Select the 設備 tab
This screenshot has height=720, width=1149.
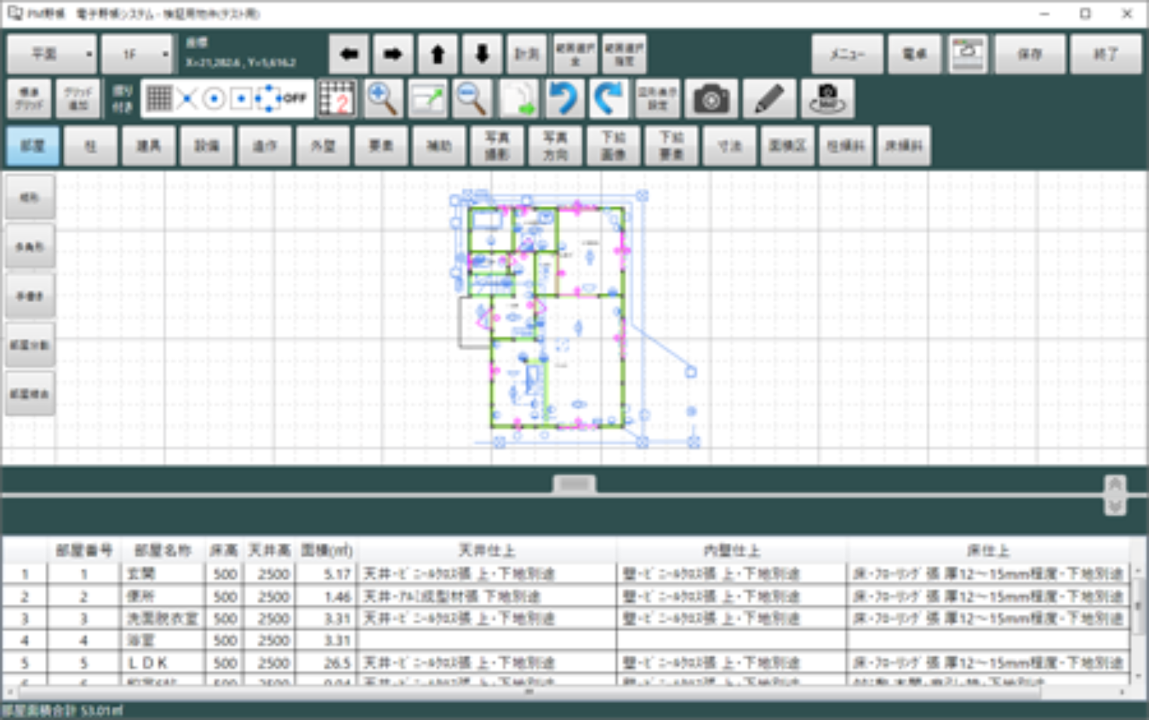point(206,145)
